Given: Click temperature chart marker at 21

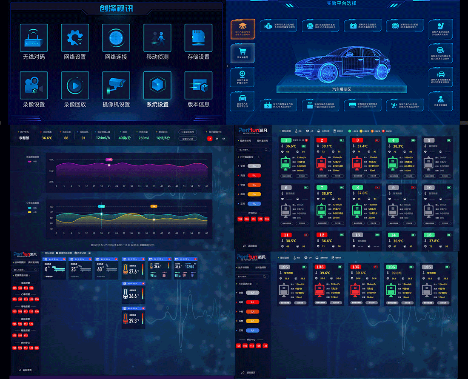Looking at the screenshot, I should tap(109, 165).
